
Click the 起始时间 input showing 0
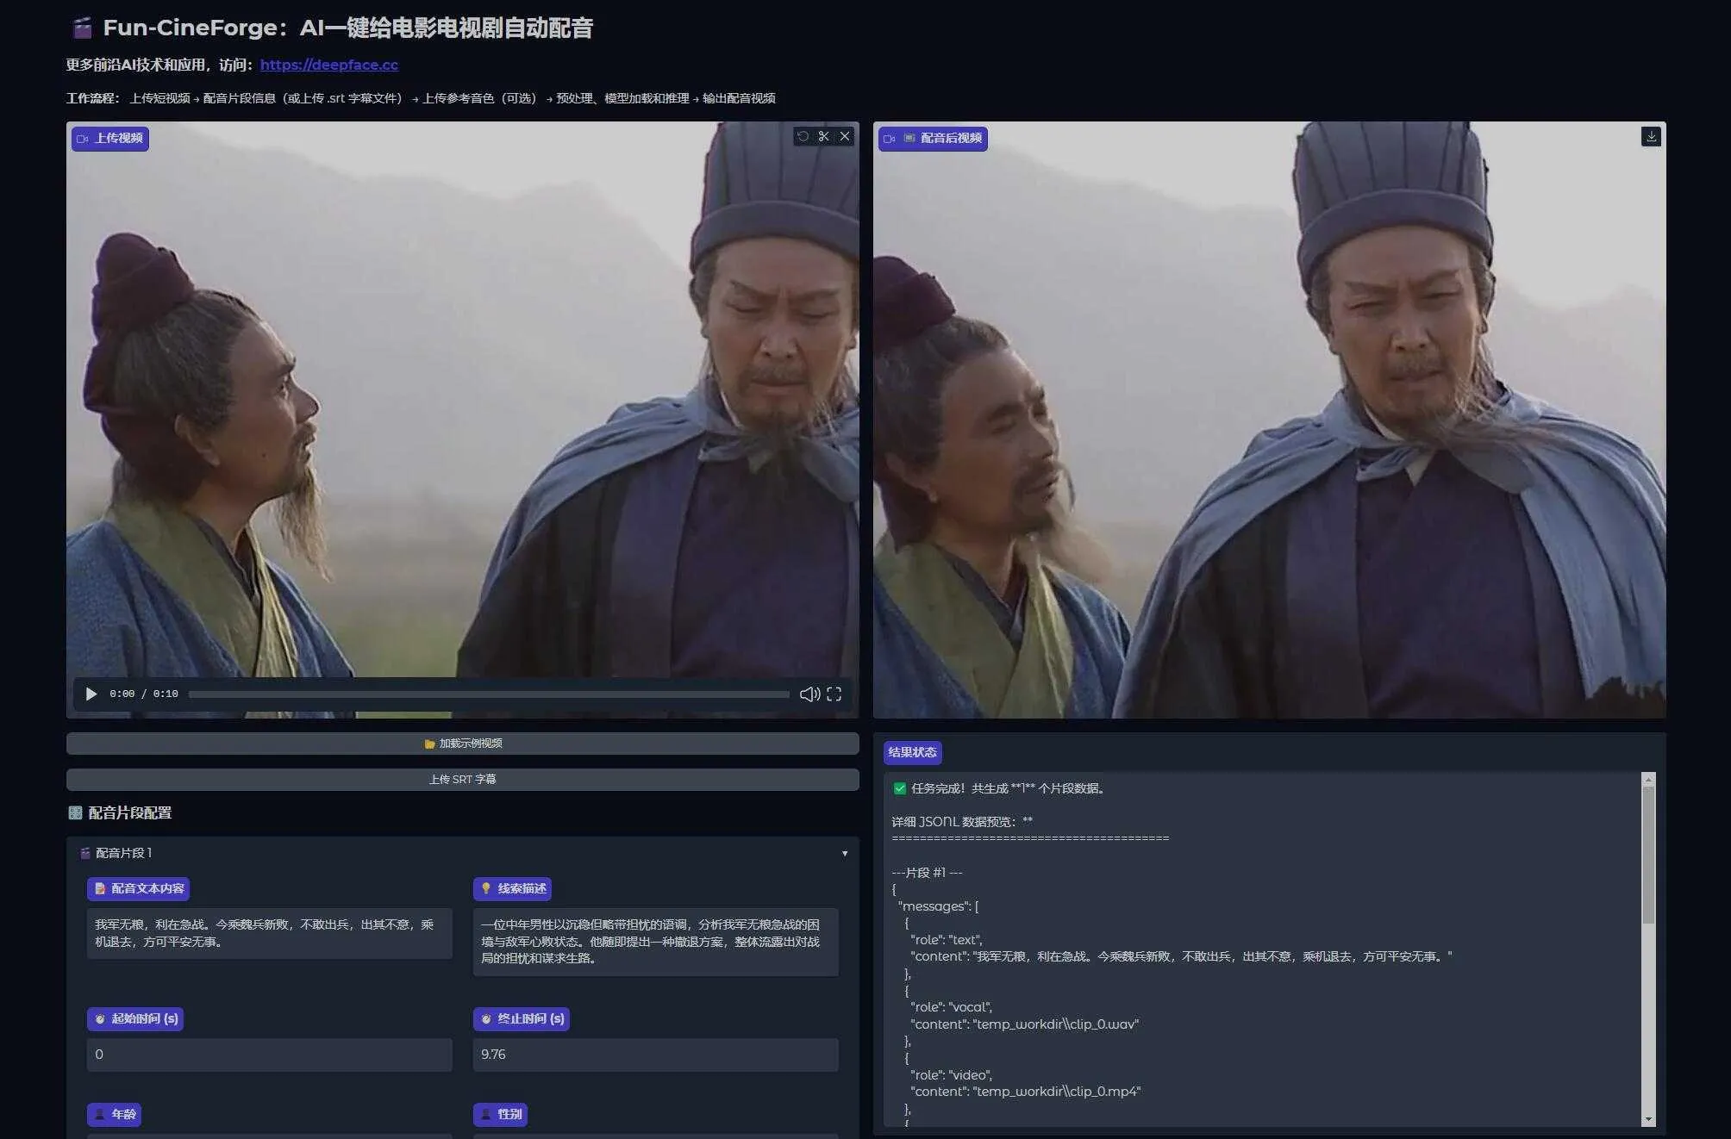[x=268, y=1054]
